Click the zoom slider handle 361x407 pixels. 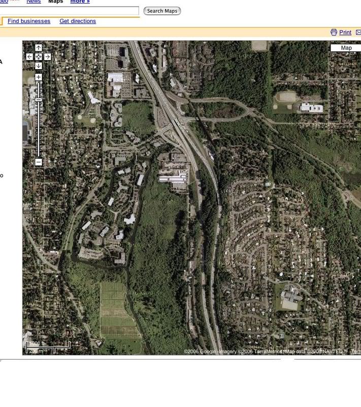[39, 100]
